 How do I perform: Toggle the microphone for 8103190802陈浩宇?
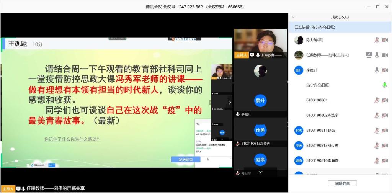pyautogui.click(x=377, y=115)
